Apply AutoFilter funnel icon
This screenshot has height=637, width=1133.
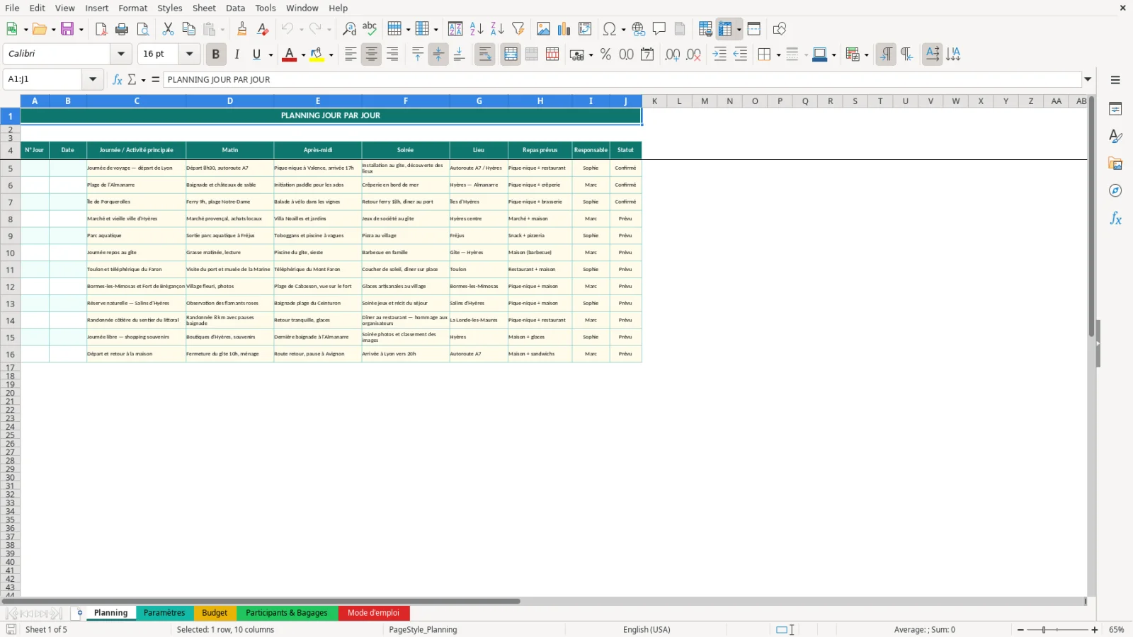pos(518,29)
